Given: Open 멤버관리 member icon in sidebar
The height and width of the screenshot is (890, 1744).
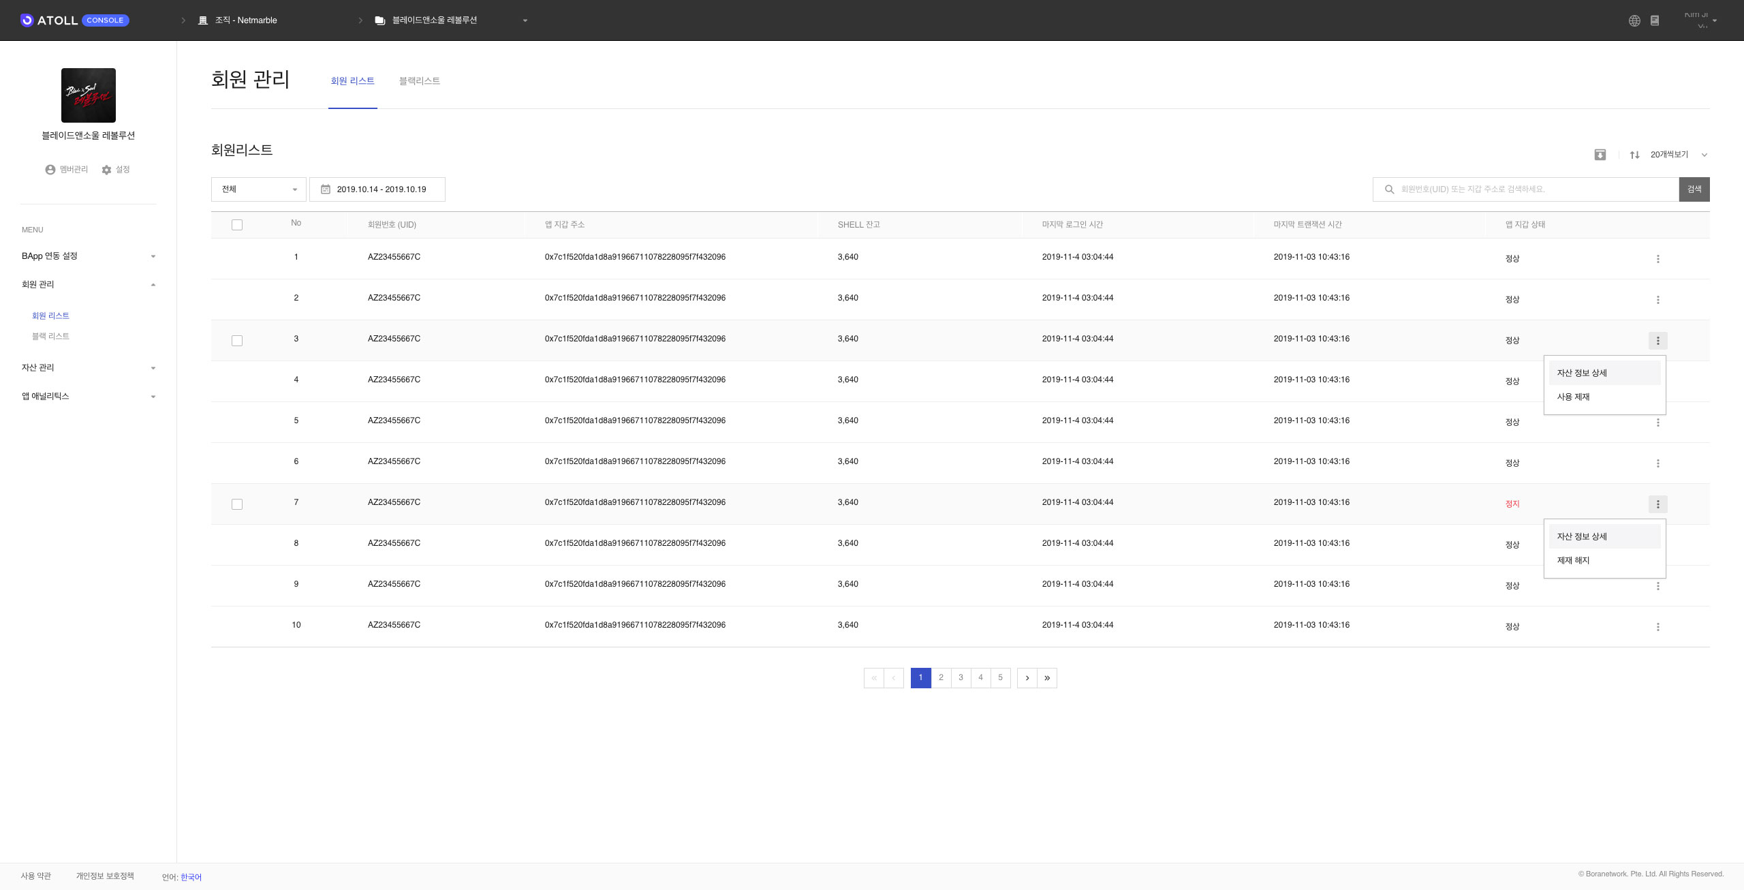Looking at the screenshot, I should point(50,170).
